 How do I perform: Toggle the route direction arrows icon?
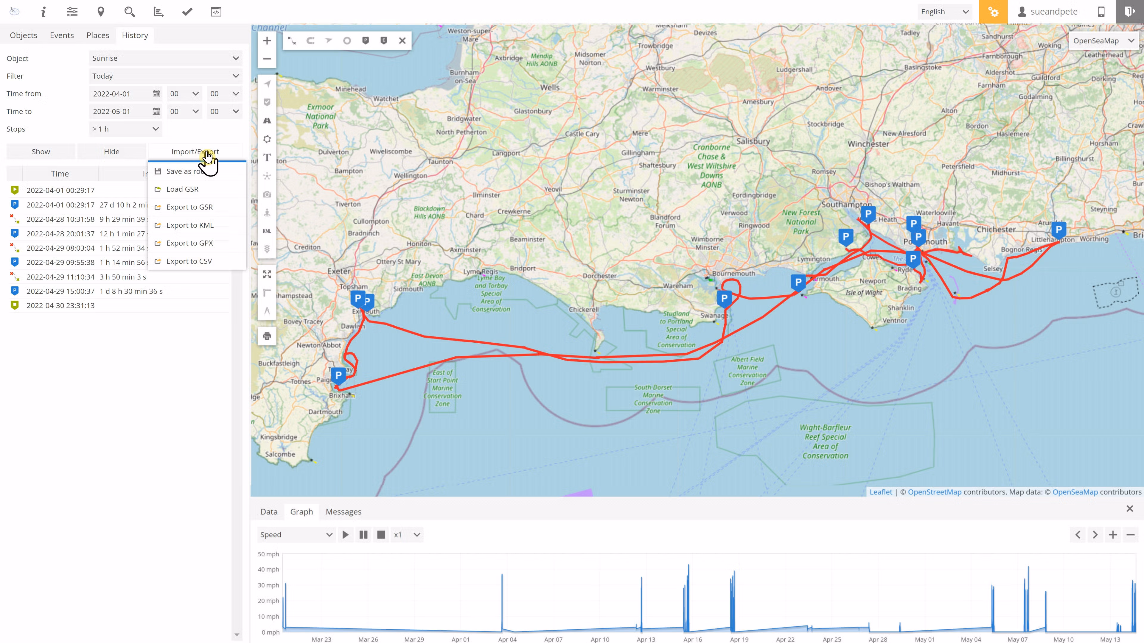(x=329, y=40)
